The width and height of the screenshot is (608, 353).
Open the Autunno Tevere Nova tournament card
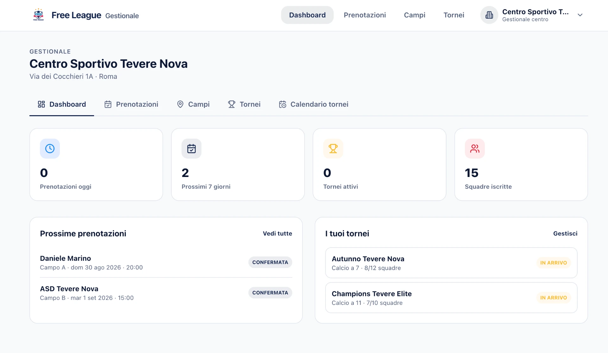pos(451,263)
